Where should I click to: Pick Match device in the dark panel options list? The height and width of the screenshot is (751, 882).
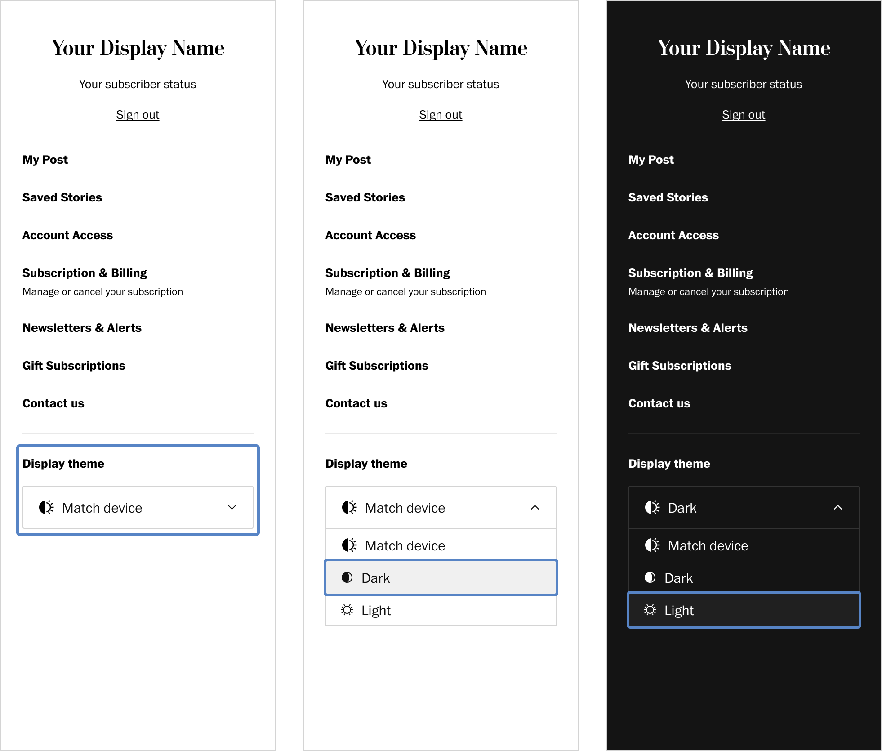(x=708, y=545)
